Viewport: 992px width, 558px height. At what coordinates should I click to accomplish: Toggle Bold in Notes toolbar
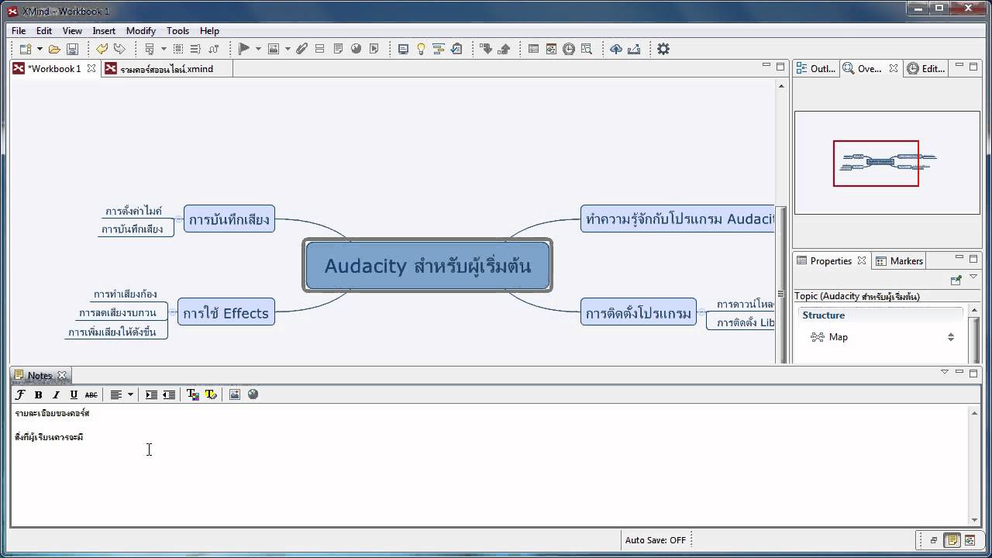(38, 394)
